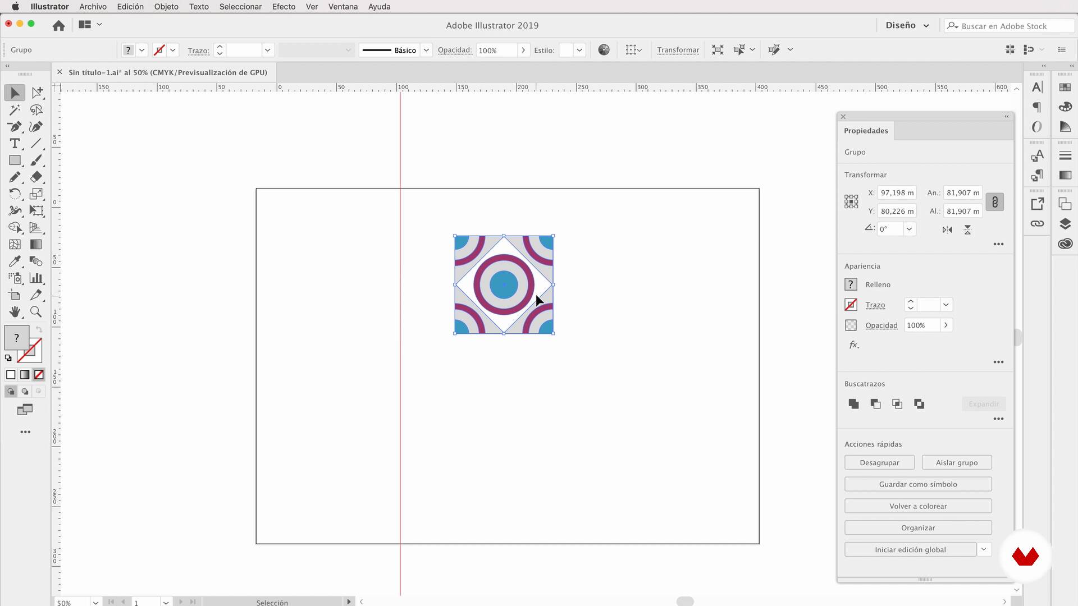
Task: Select the Artboard tool
Action: tap(15, 295)
